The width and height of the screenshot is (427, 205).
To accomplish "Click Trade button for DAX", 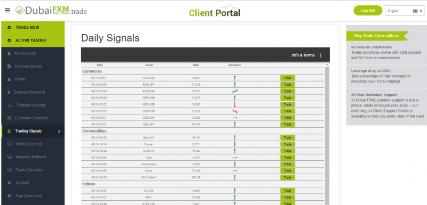I will 288,198.
